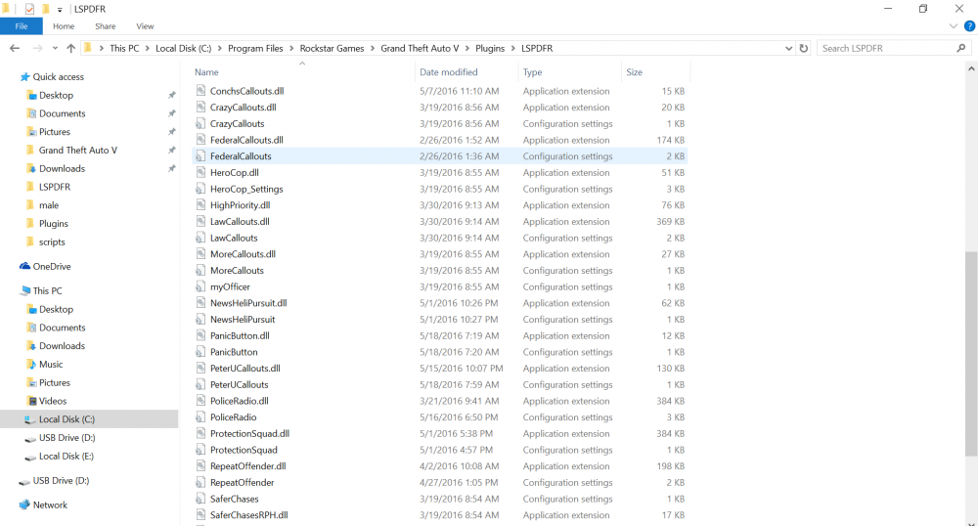The height and width of the screenshot is (526, 978).
Task: Switch to the Home ribbon tab
Action: coord(64,26)
